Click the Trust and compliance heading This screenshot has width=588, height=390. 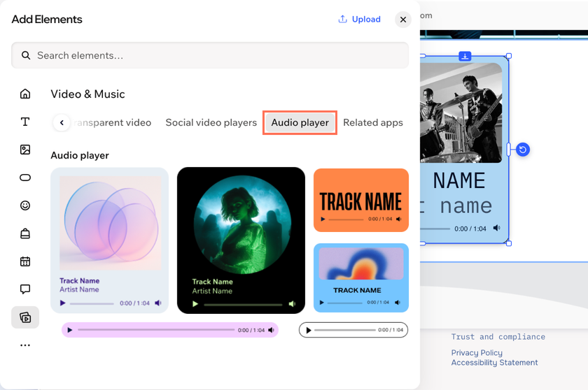tap(498, 337)
